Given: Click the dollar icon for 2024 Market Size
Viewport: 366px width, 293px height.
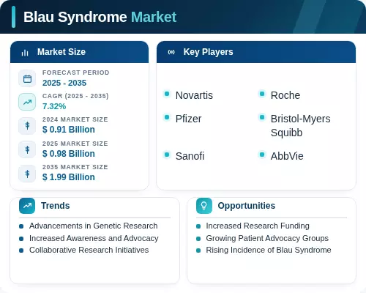Looking at the screenshot, I should 27,126.
